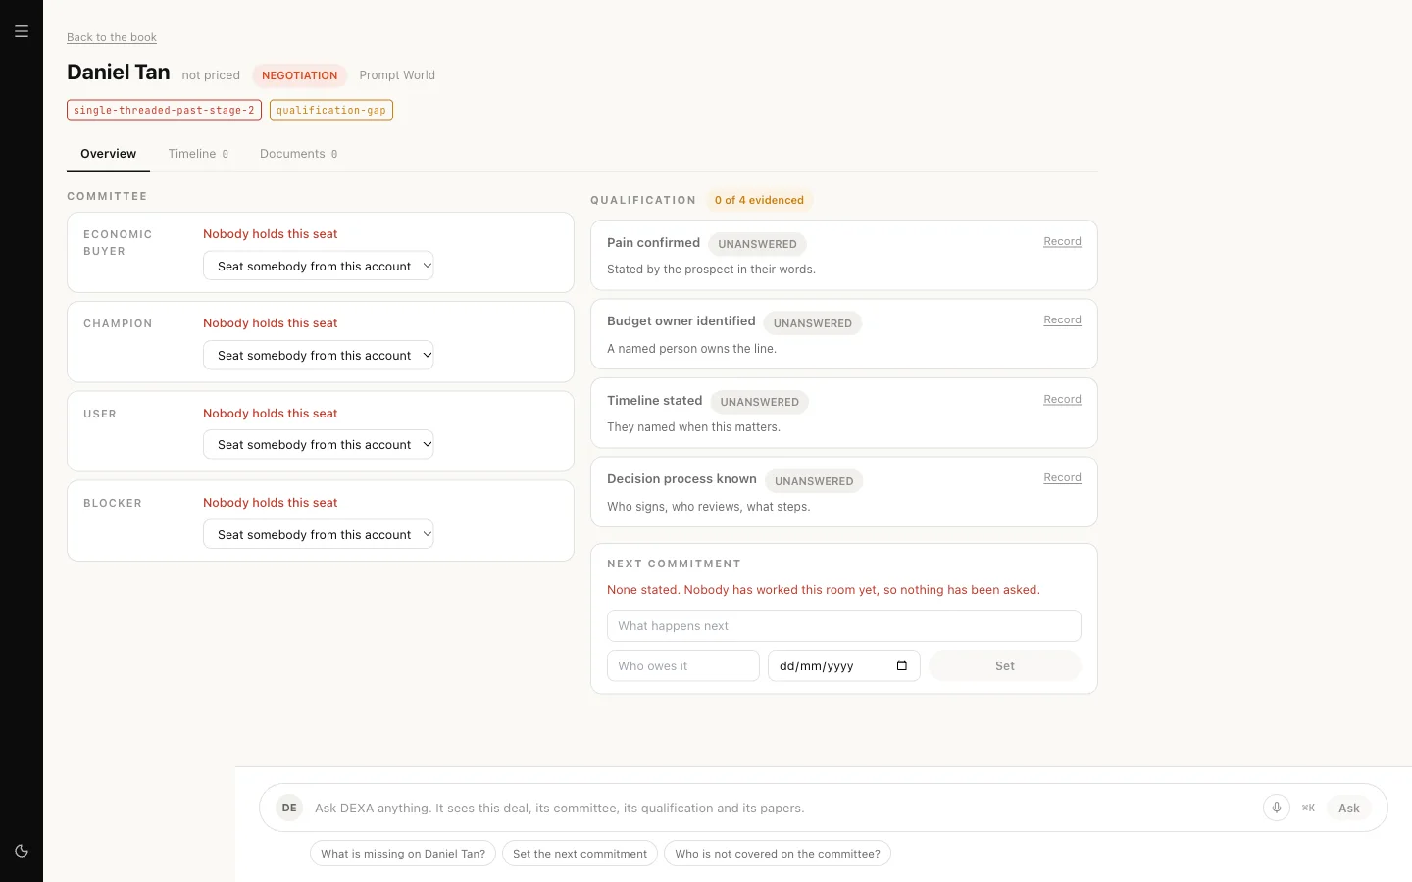Toggle dark mode moon icon
This screenshot has width=1412, height=882.
pos(22,851)
